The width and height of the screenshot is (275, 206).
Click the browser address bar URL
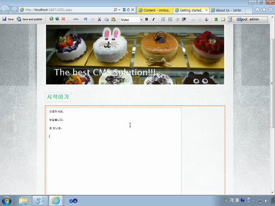point(48,10)
